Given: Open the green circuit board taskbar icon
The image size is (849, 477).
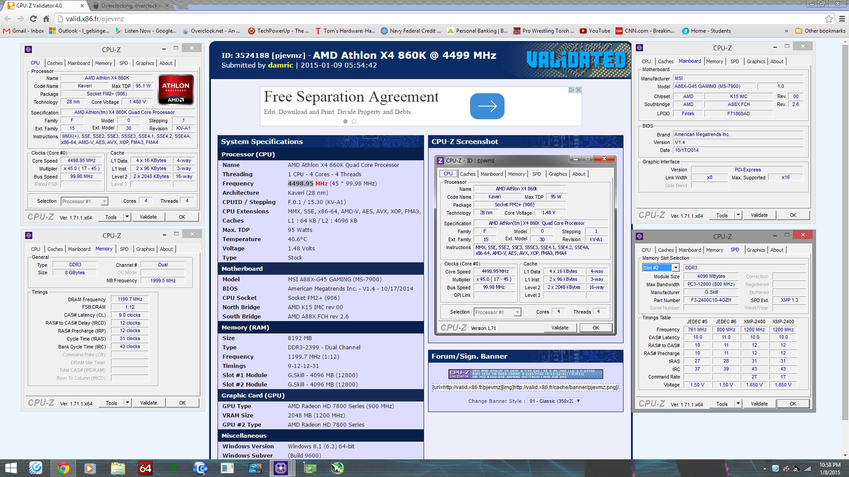Looking at the screenshot, I should tap(310, 468).
